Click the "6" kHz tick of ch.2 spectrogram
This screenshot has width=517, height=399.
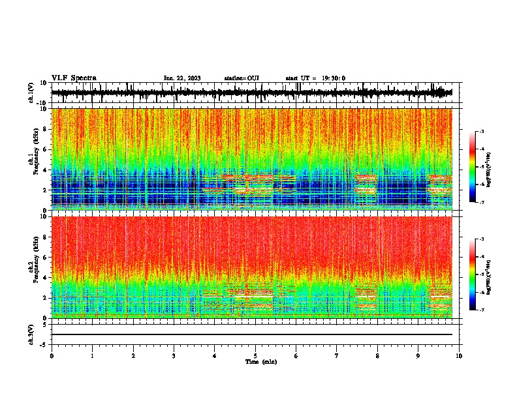tap(45, 258)
